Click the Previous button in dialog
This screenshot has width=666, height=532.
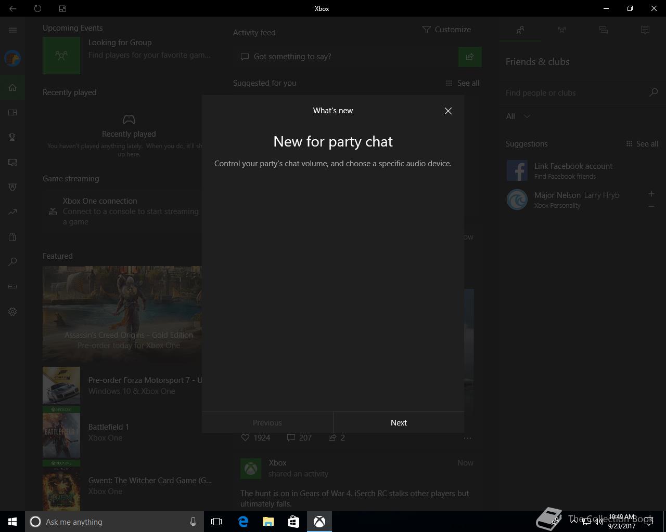267,422
